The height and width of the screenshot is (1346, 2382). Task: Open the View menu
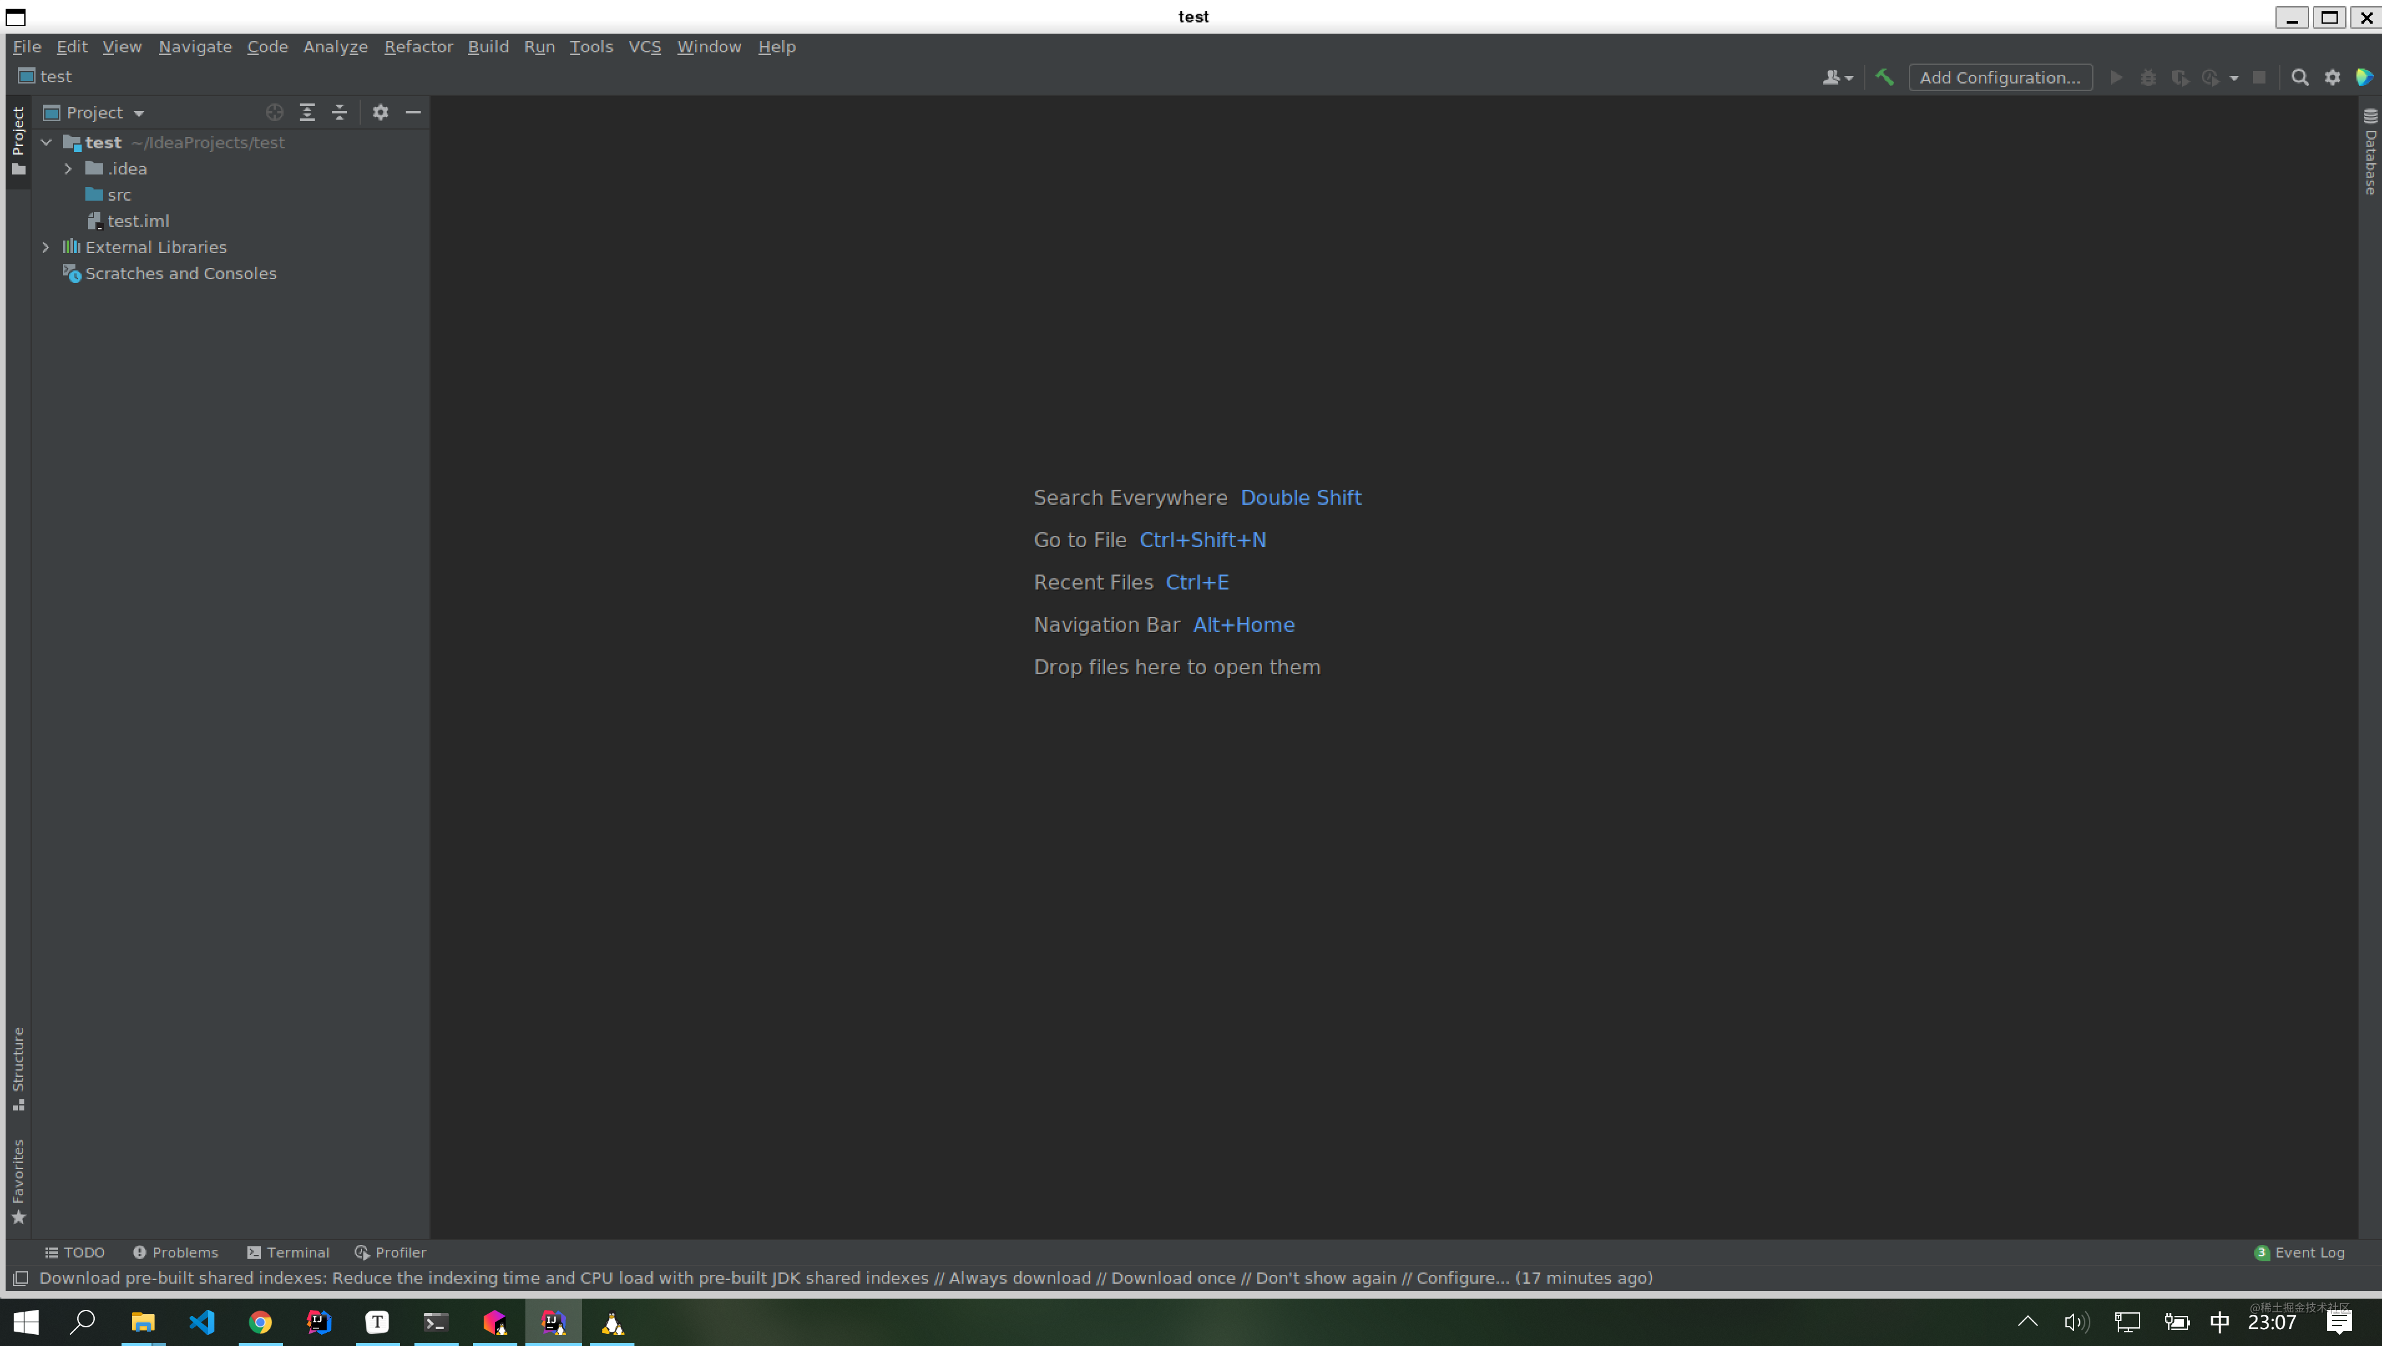click(122, 47)
